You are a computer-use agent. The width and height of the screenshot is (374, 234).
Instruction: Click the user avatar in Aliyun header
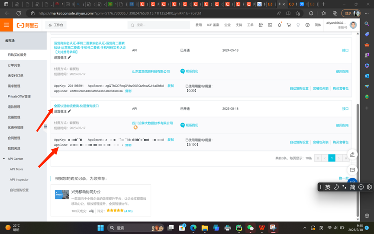(x=353, y=25)
